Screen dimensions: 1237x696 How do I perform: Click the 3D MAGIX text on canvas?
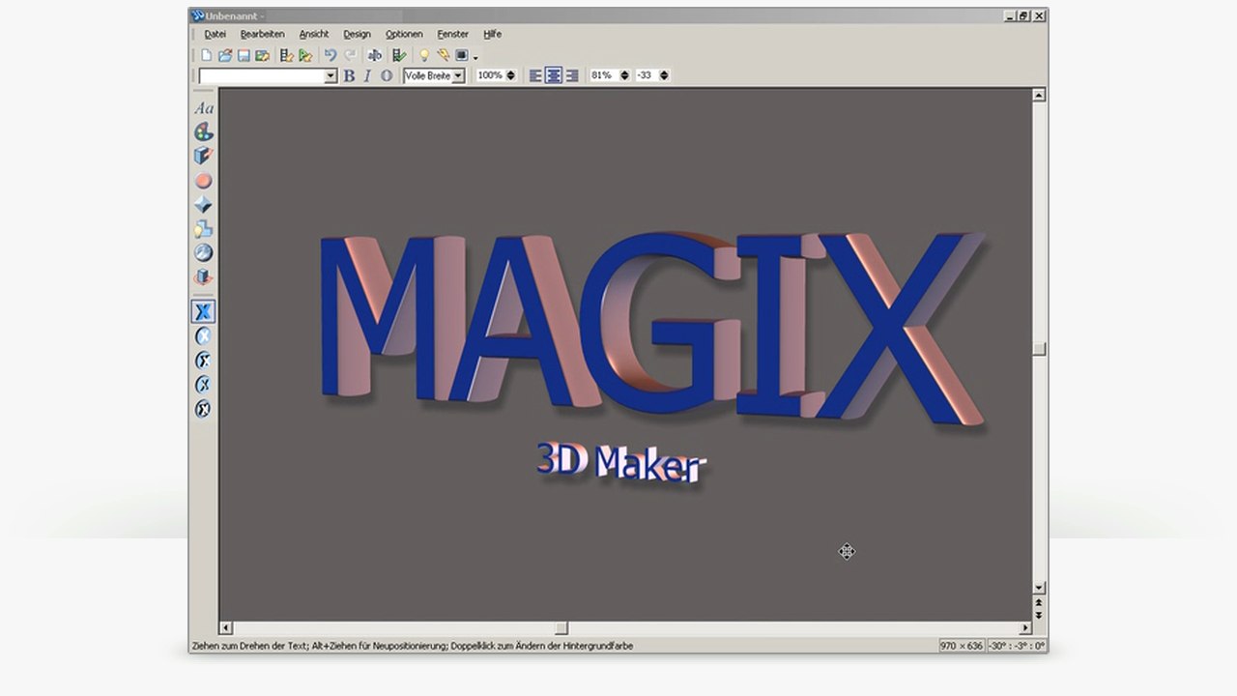pos(651,327)
